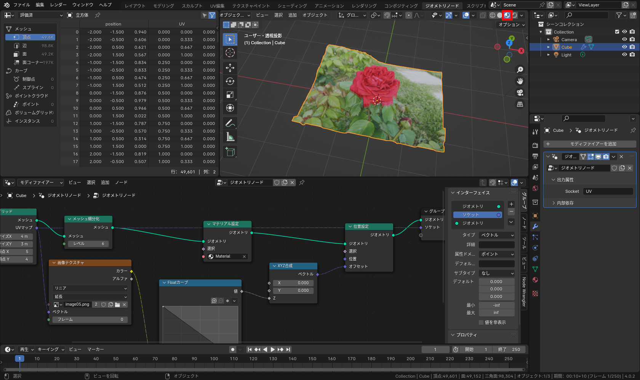
Task: Check the 値を非表示 checkbox
Action: (482, 322)
